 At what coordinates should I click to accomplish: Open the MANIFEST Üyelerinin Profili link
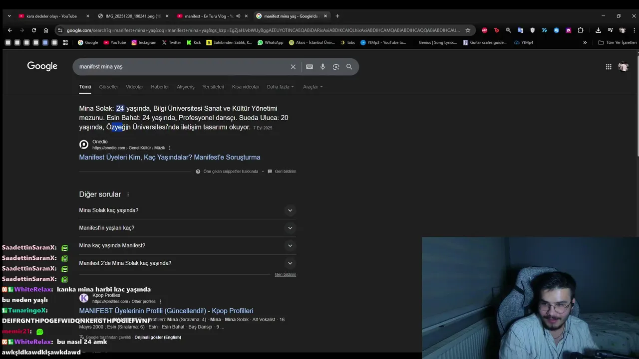coord(166,311)
